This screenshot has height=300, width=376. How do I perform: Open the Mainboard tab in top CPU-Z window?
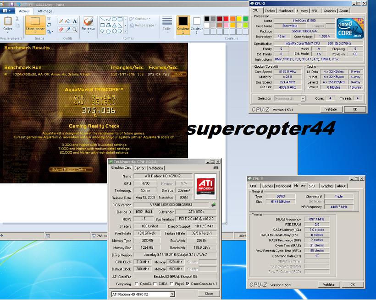coord(286,11)
